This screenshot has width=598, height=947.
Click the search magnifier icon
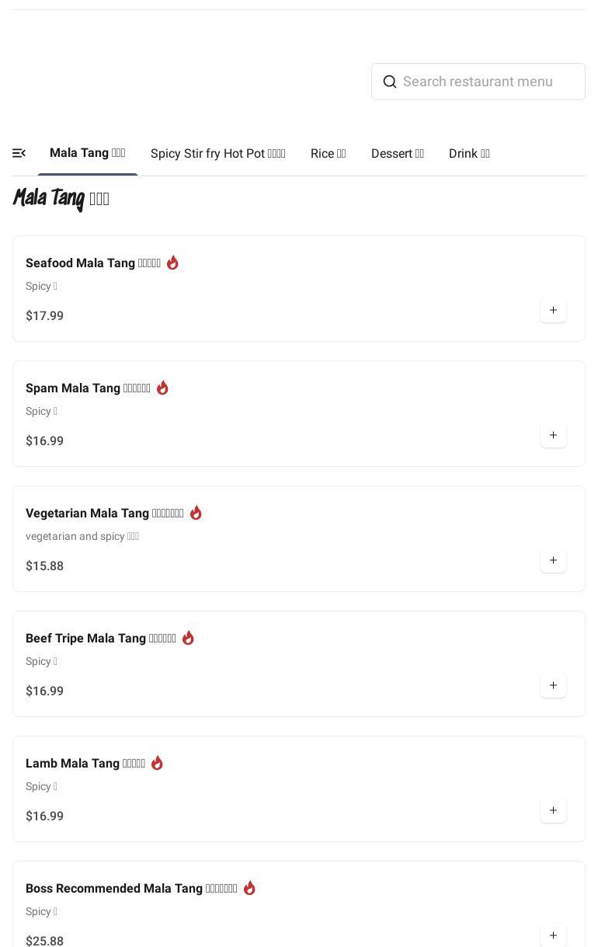(390, 82)
